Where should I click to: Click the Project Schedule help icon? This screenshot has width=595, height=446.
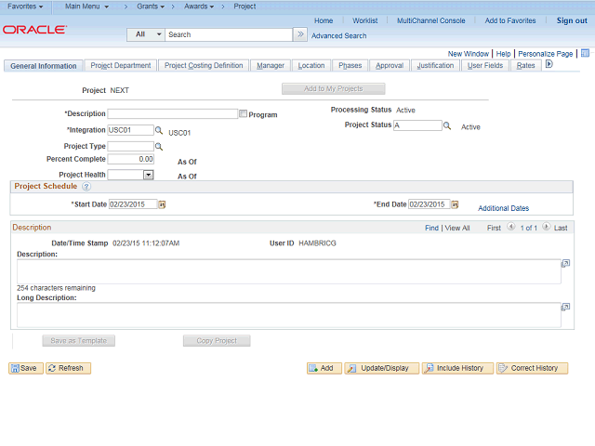pyautogui.click(x=86, y=187)
